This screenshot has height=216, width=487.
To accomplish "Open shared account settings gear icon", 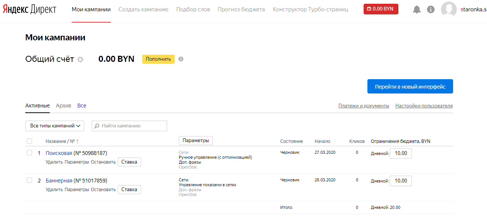I will point(80,60).
